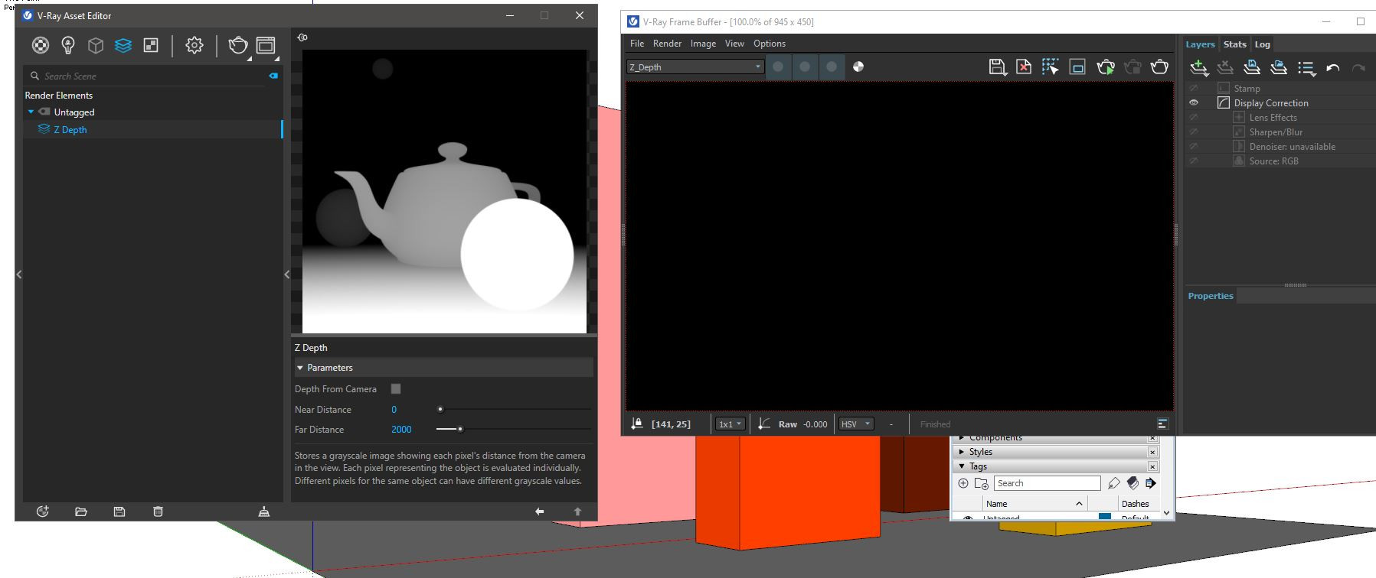
Task: Toggle follow mouse render icon
Action: tap(1051, 67)
